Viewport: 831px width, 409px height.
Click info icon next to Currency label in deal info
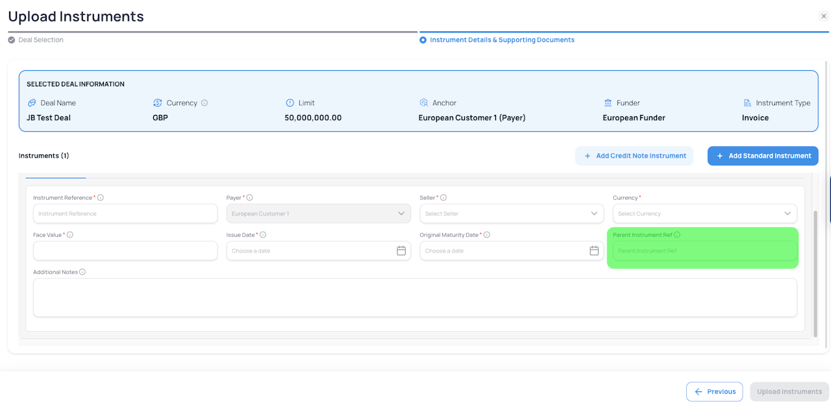tap(205, 103)
